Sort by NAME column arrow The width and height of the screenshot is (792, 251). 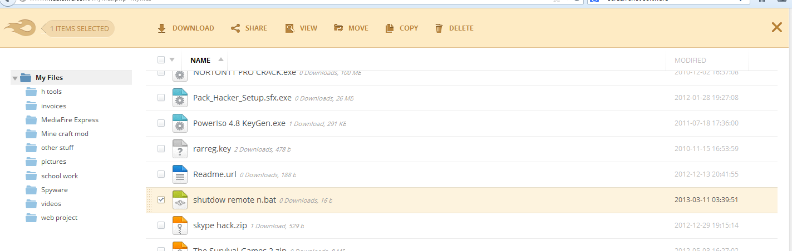[x=220, y=59]
